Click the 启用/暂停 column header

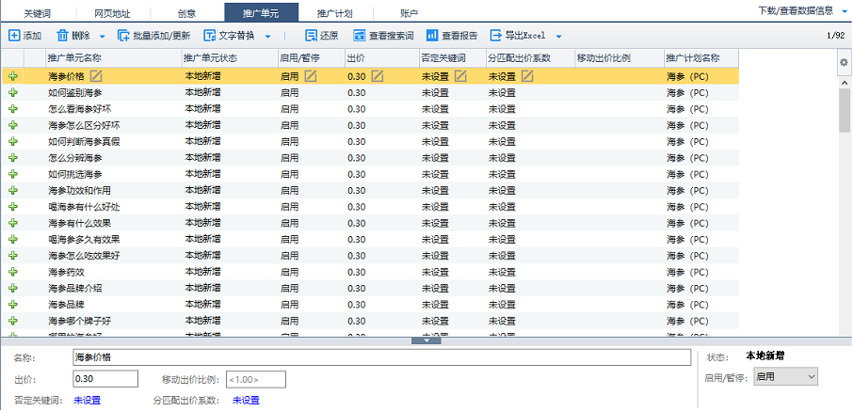tap(311, 58)
